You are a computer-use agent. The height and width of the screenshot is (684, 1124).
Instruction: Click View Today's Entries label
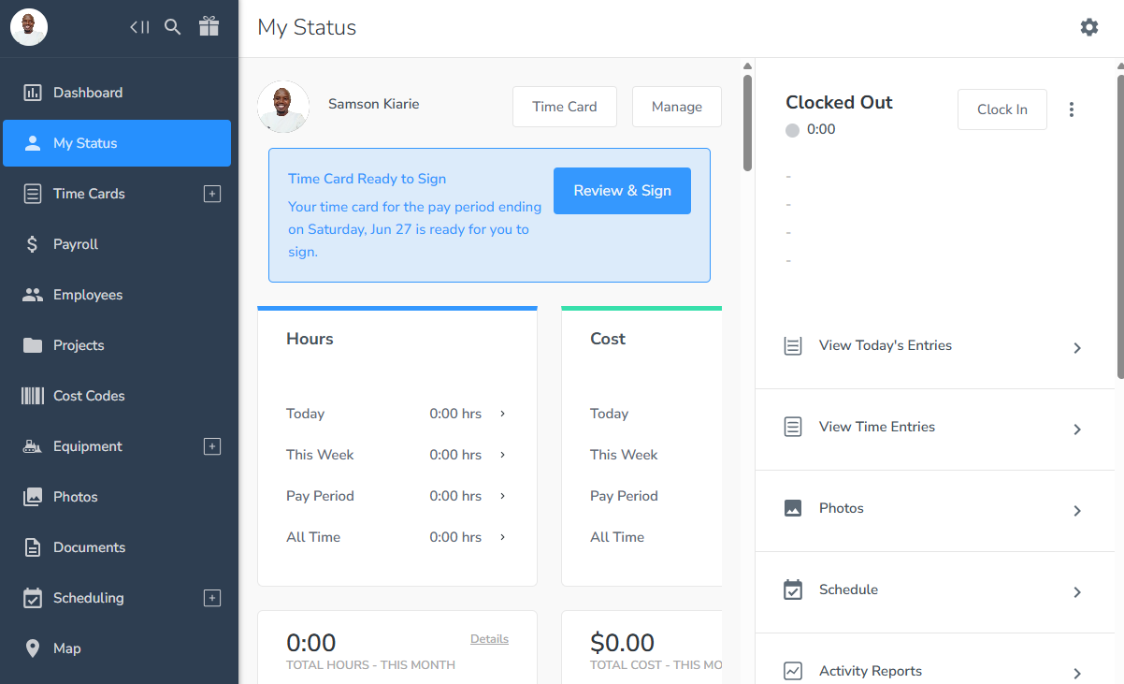click(886, 345)
